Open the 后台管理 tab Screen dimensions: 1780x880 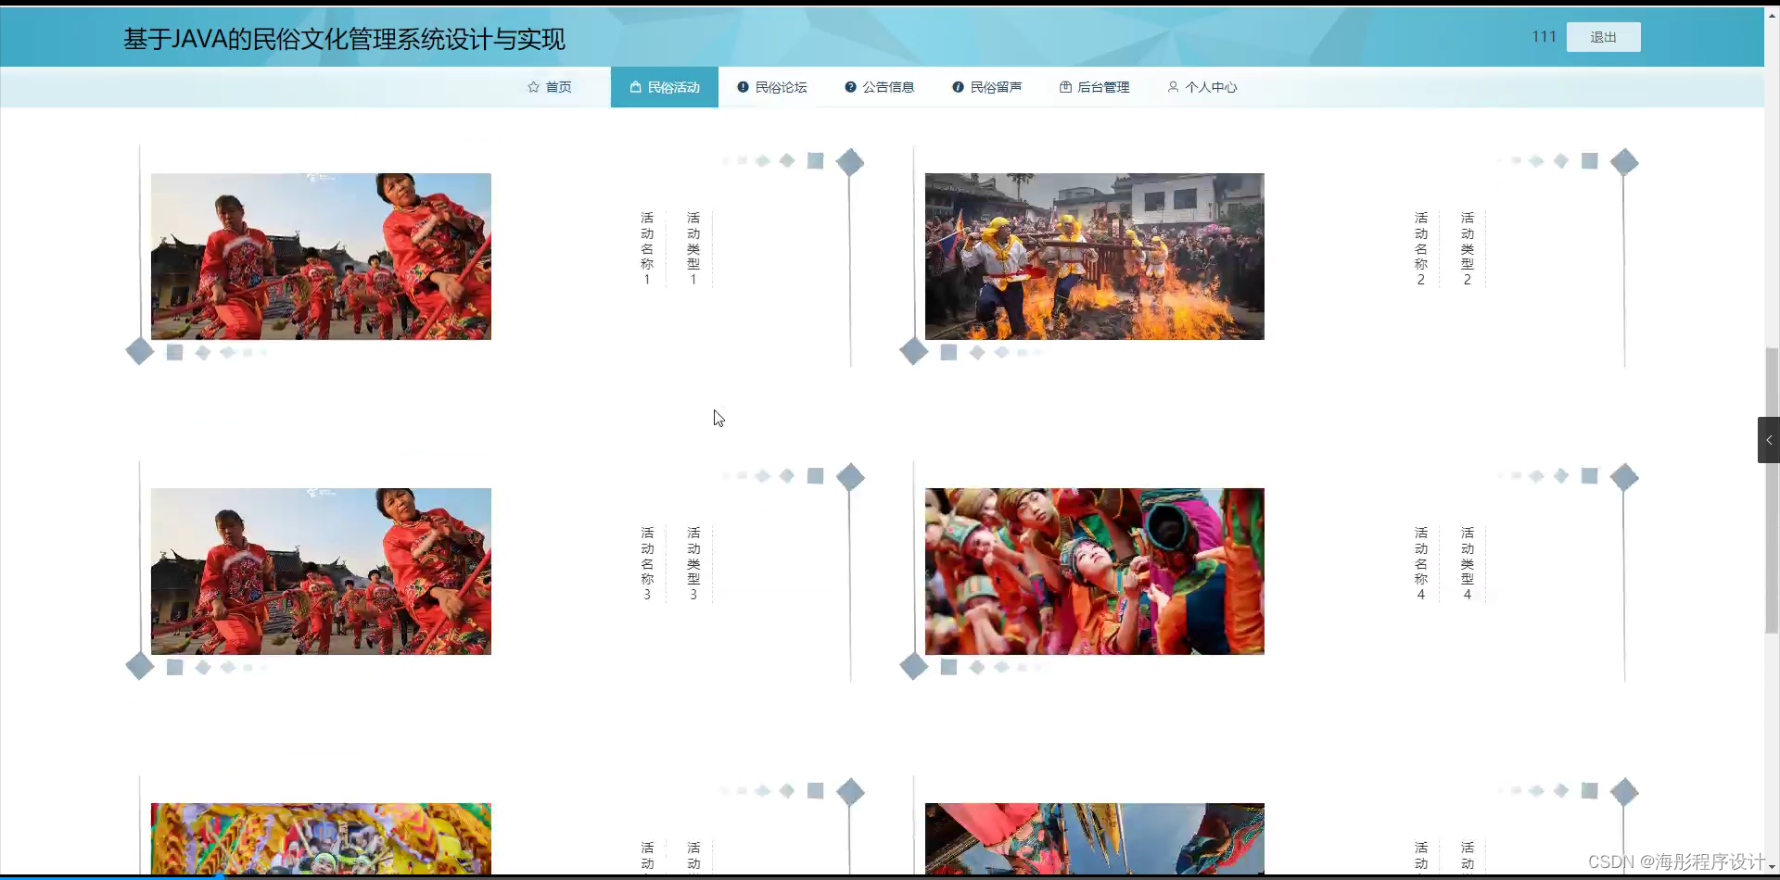tap(1095, 87)
